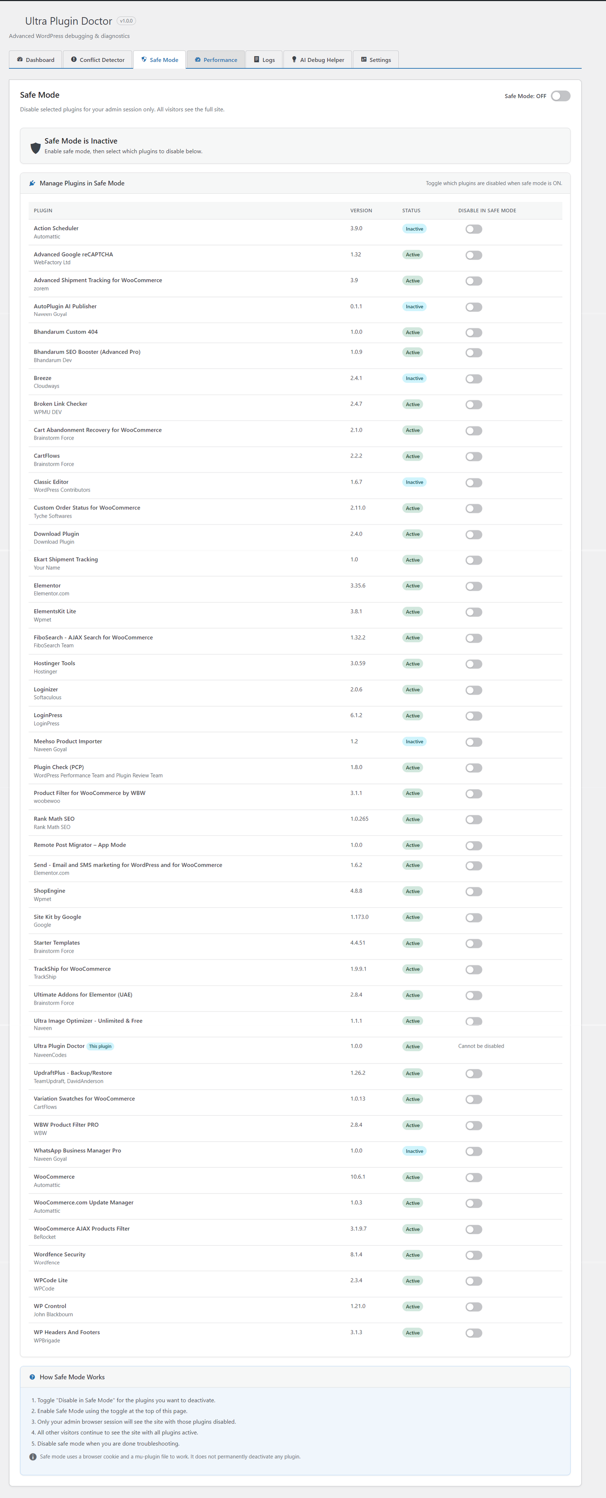Click the Broken Link Checker plugin name
606x1498 pixels.
pyautogui.click(x=61, y=403)
